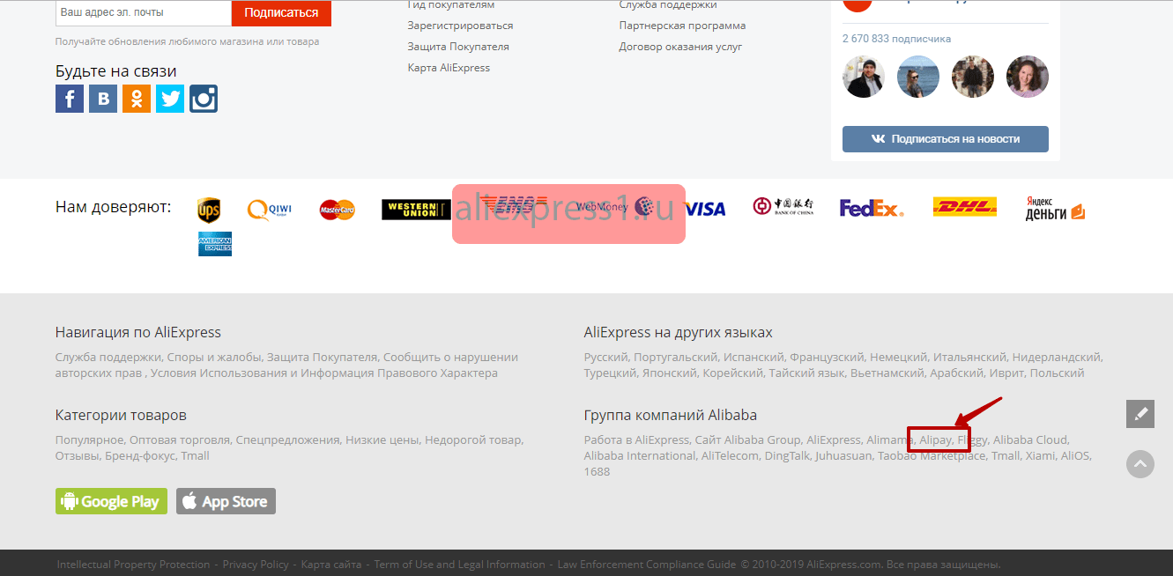Click the Western Union logo
Image resolution: width=1173 pixels, height=576 pixels.
pyautogui.click(x=416, y=210)
